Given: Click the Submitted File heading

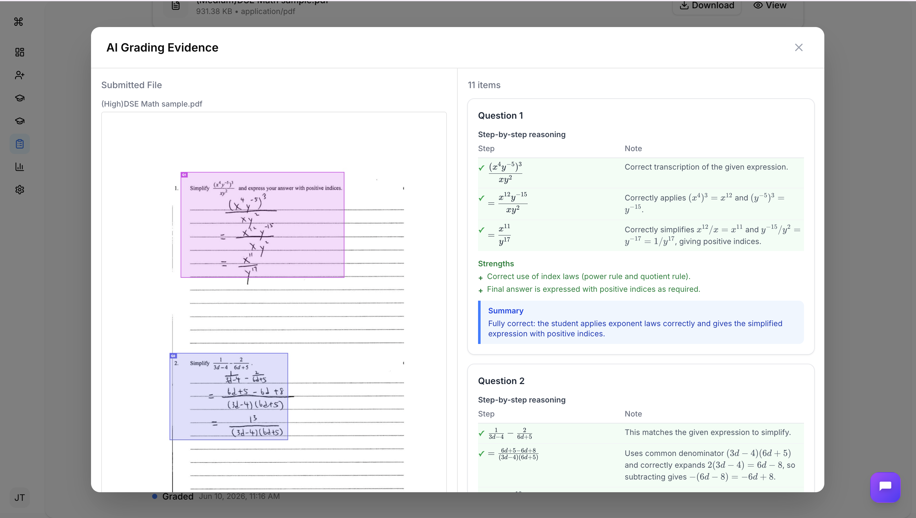Looking at the screenshot, I should [131, 85].
